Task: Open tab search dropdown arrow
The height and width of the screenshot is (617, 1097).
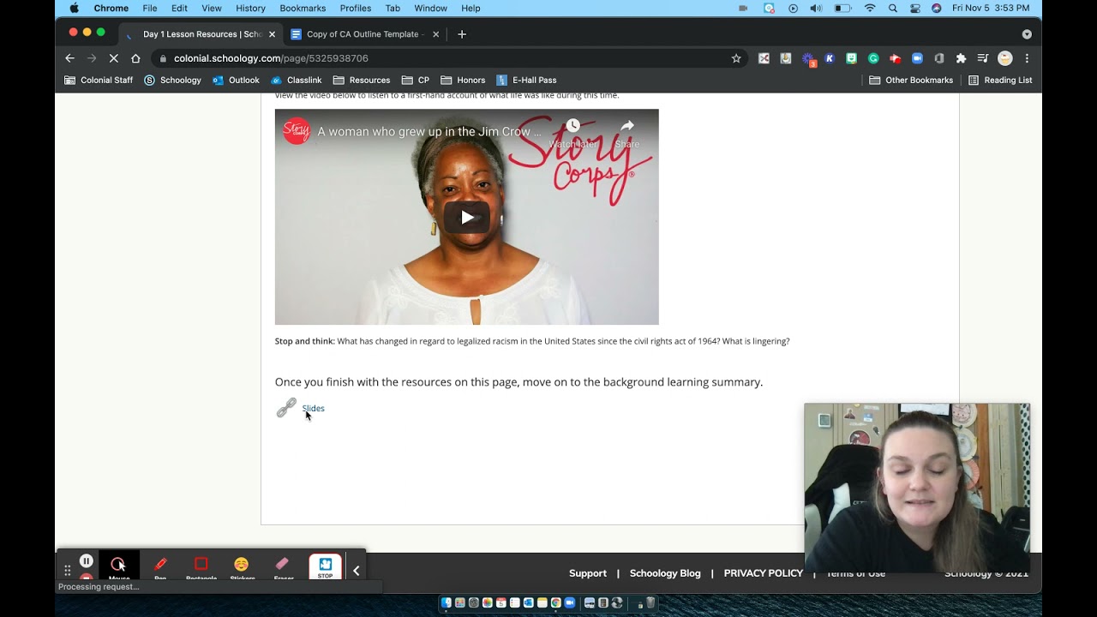Action: pos(1027,34)
